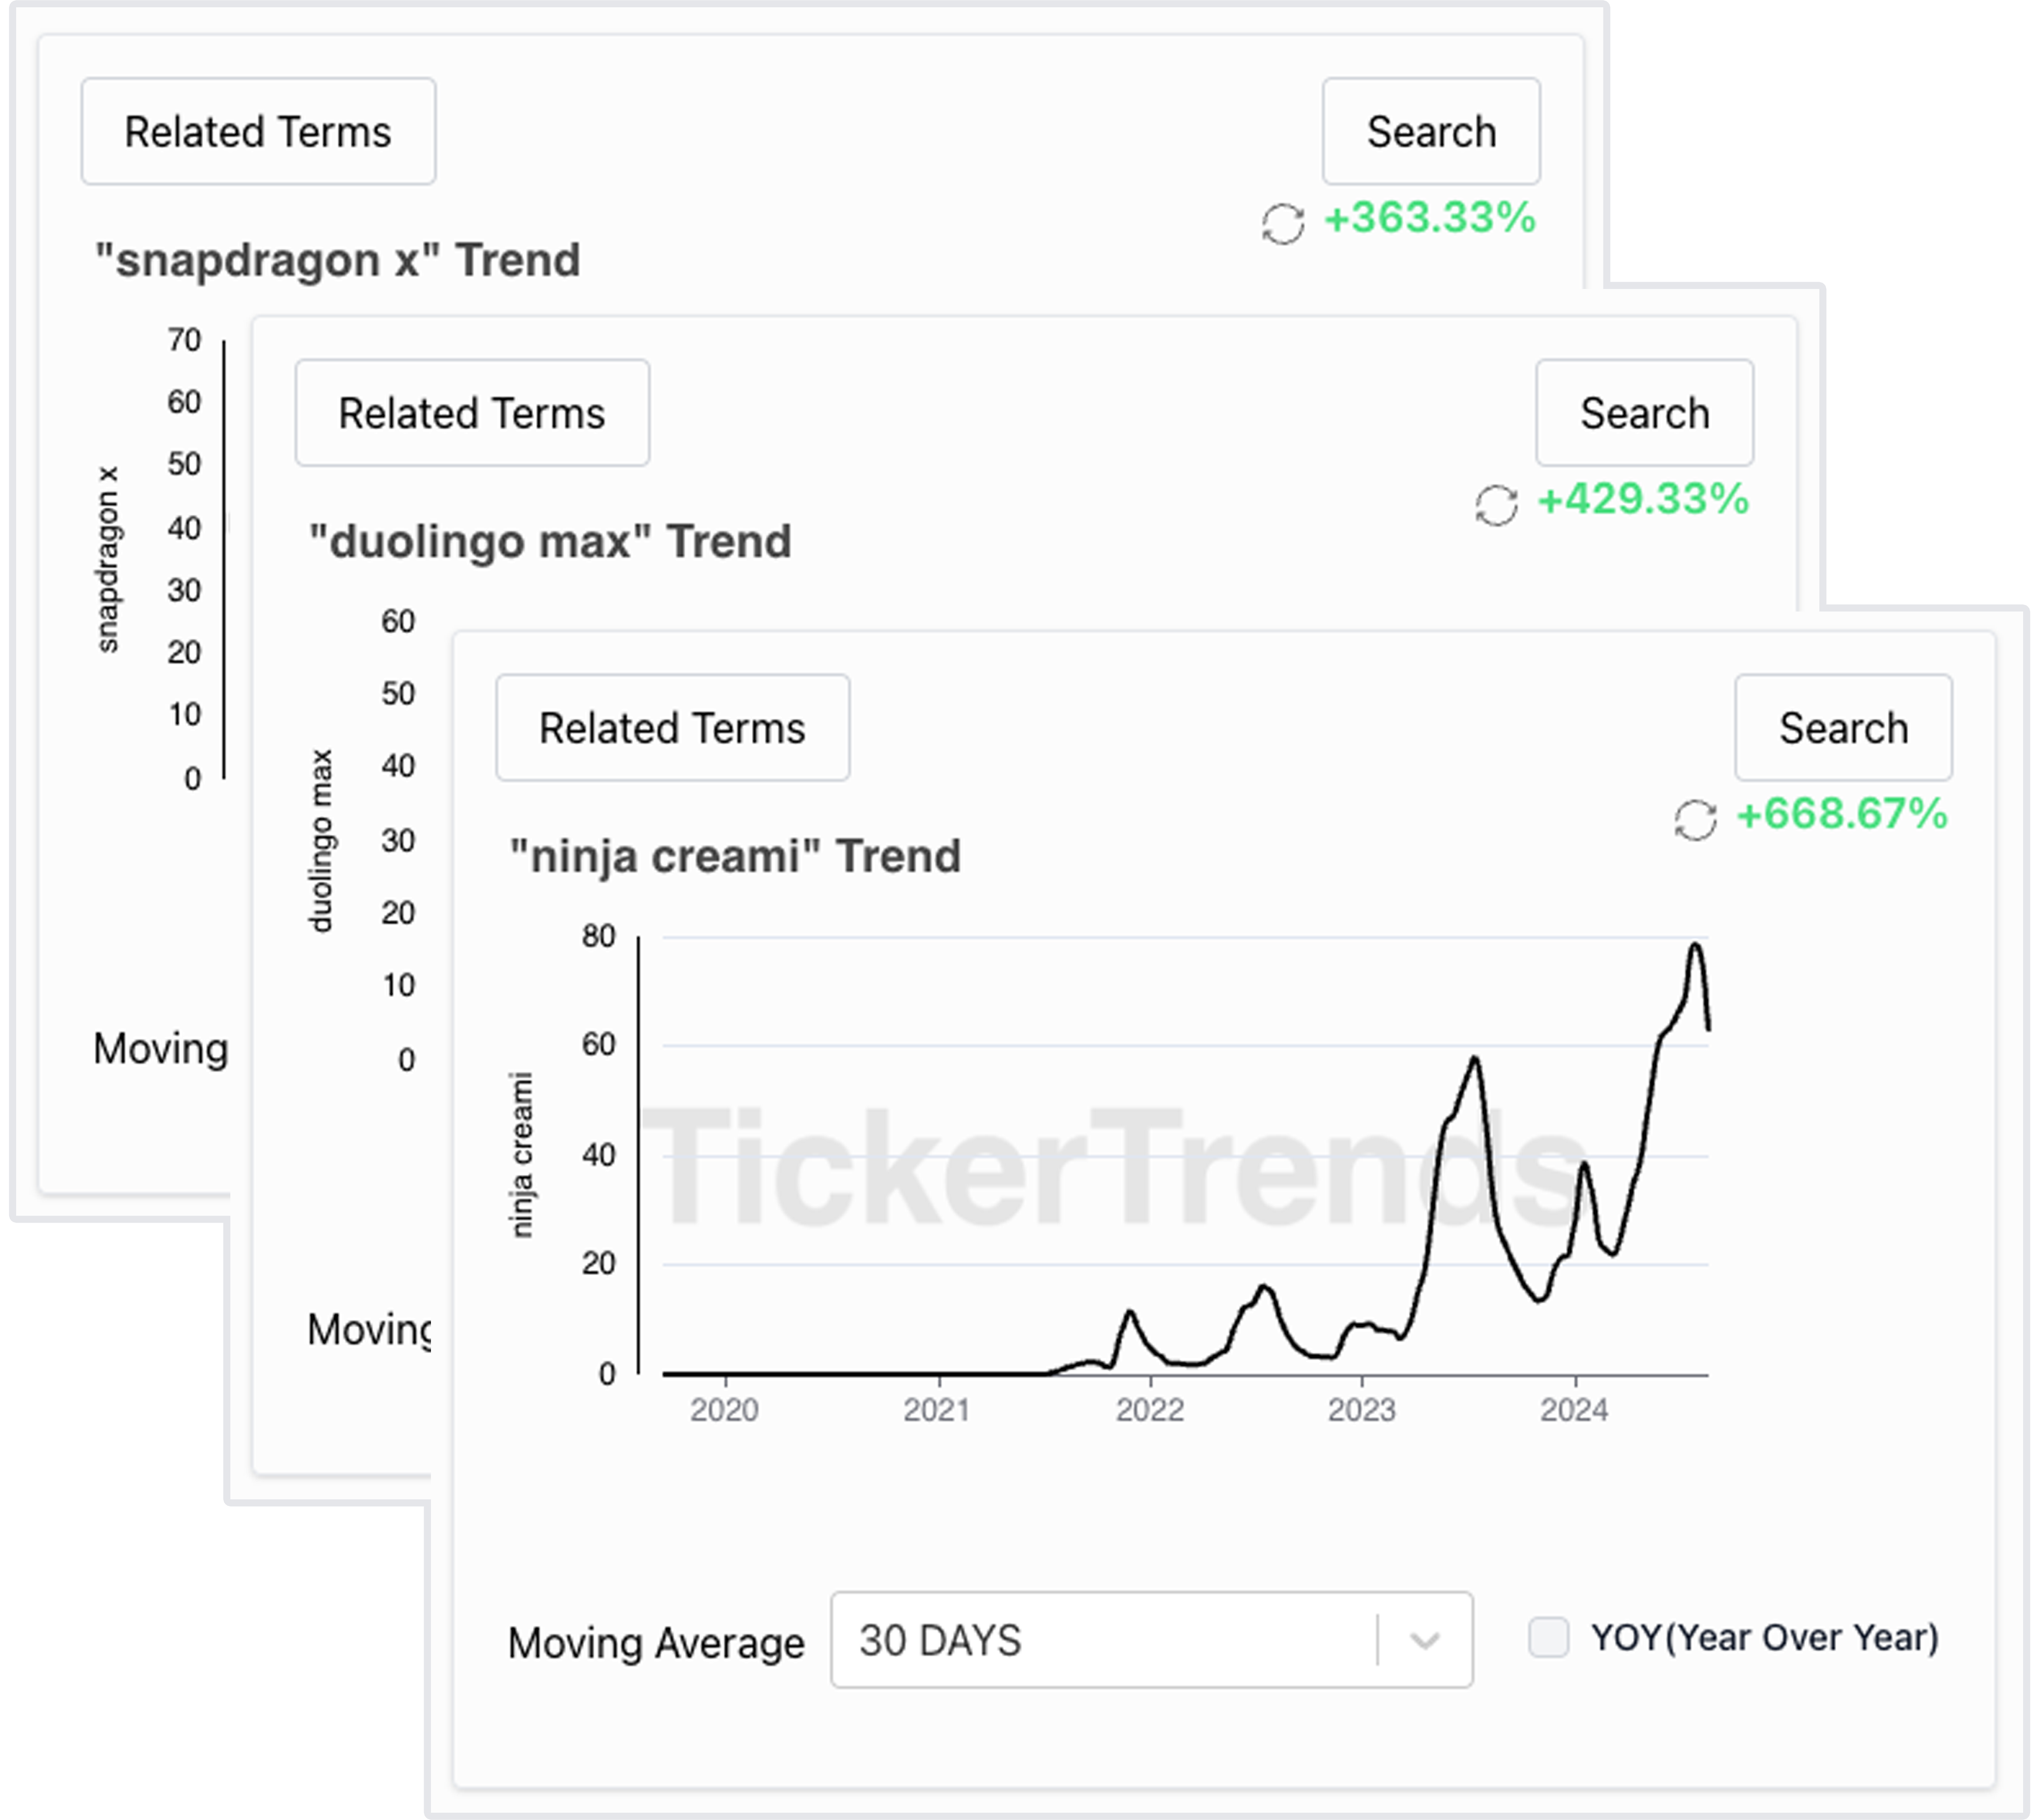Open Related Terms for snapdragon x

pos(258,132)
